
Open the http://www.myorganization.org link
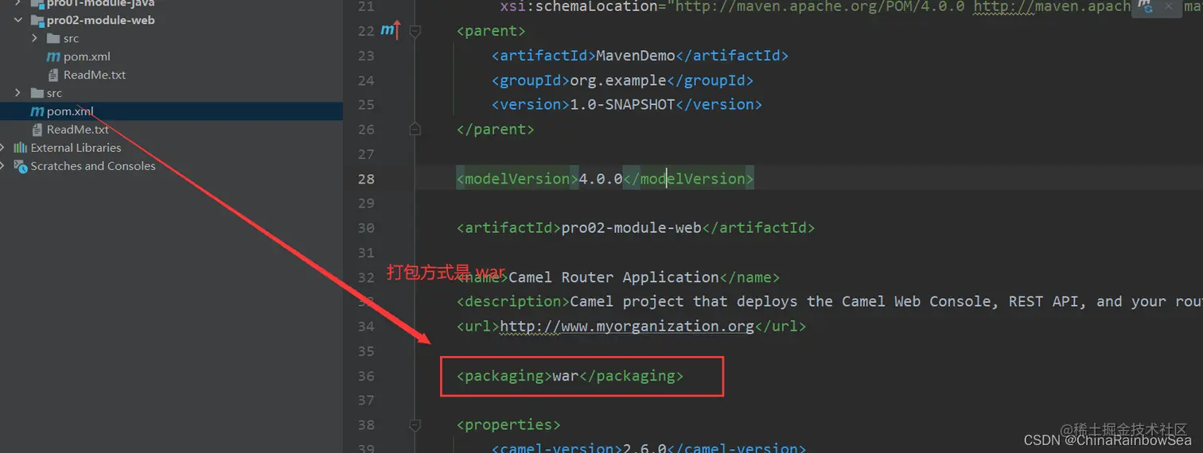(x=627, y=326)
